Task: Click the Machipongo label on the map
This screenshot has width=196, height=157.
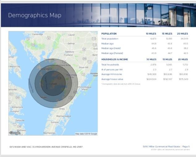Action: coord(49,133)
